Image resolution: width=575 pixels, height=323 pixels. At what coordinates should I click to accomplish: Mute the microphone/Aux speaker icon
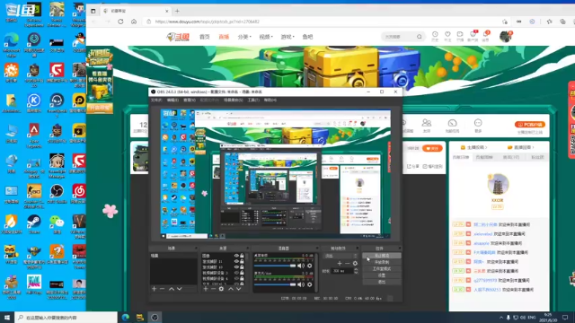pyautogui.click(x=301, y=284)
